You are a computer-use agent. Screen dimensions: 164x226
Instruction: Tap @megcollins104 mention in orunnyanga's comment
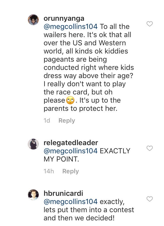point(71,27)
